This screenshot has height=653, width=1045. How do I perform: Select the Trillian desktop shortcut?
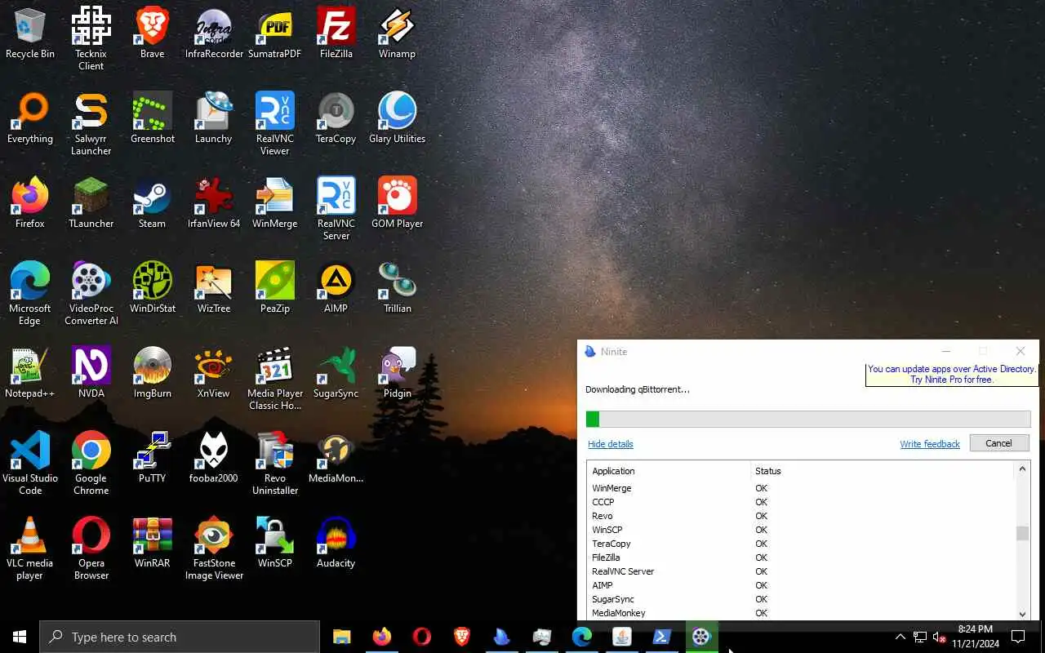(x=398, y=289)
